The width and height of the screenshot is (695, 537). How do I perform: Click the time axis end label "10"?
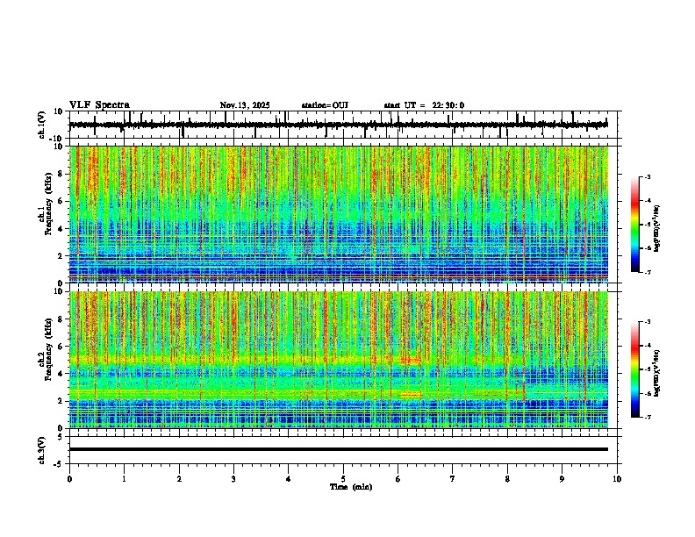(x=617, y=479)
